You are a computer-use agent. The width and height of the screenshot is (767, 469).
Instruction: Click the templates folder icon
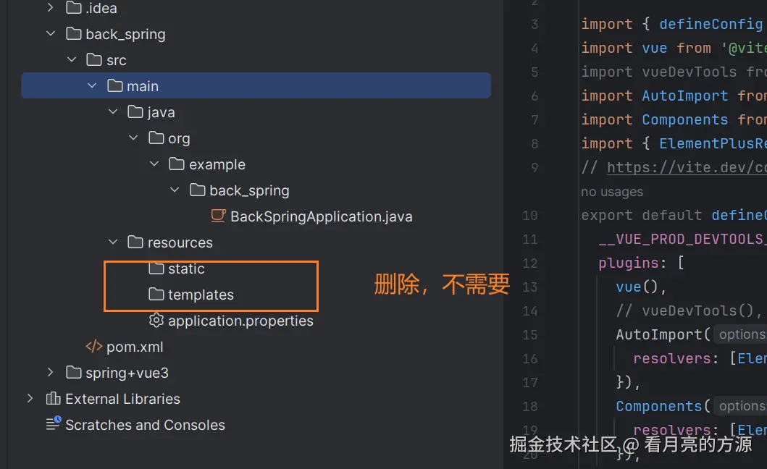tap(156, 295)
